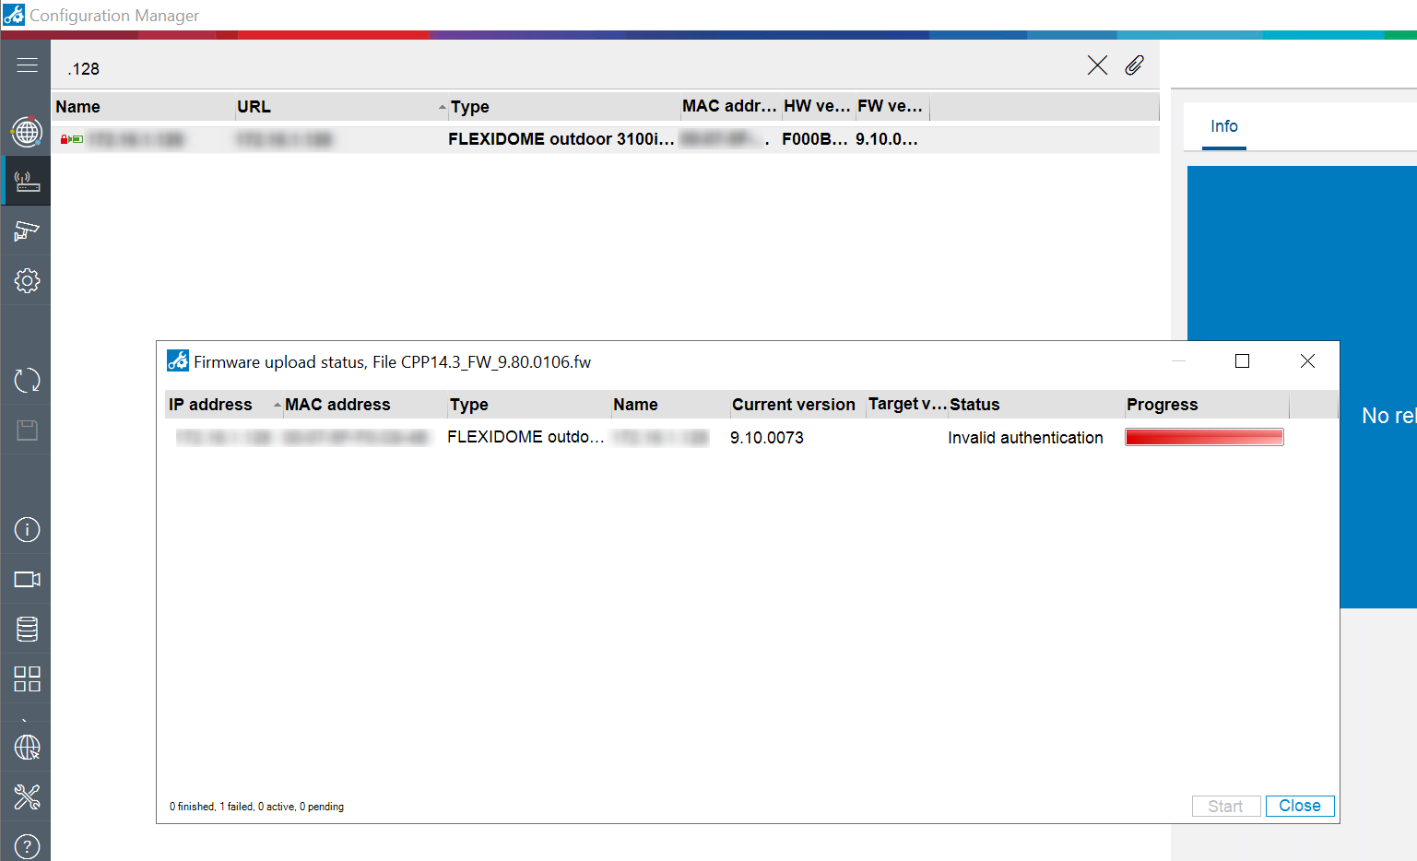This screenshot has width=1417, height=861.
Task: Click the .128 filter search field
Action: [553, 69]
